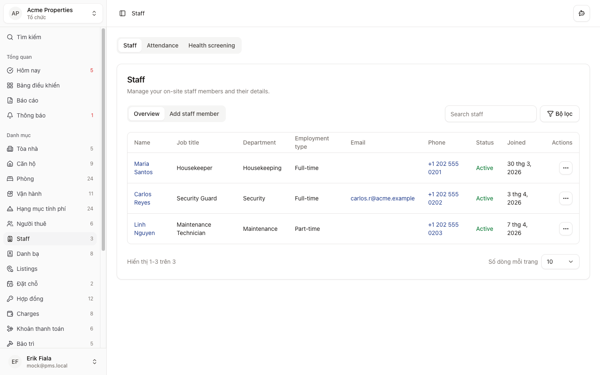Image resolution: width=600 pixels, height=375 pixels.
Task: Select the Add staff member tab
Action: (x=194, y=114)
